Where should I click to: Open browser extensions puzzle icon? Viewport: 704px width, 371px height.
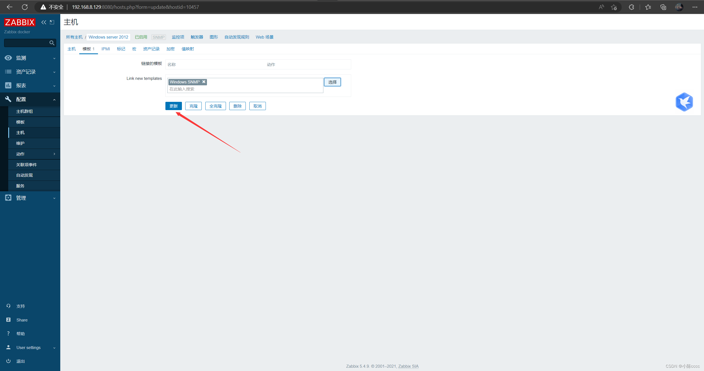[631, 7]
